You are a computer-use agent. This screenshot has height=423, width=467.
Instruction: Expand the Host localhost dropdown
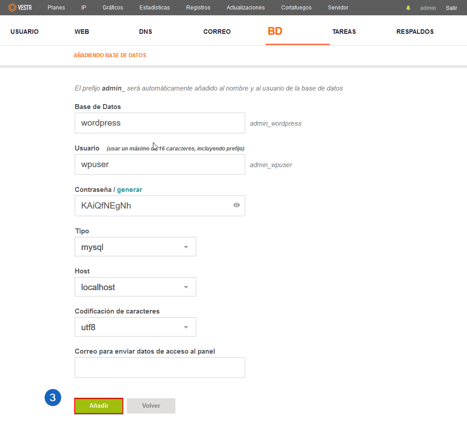[x=135, y=287]
